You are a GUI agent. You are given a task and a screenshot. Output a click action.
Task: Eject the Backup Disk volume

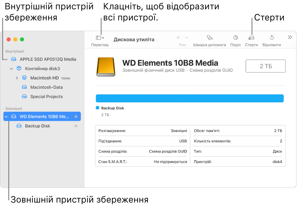[76, 126]
